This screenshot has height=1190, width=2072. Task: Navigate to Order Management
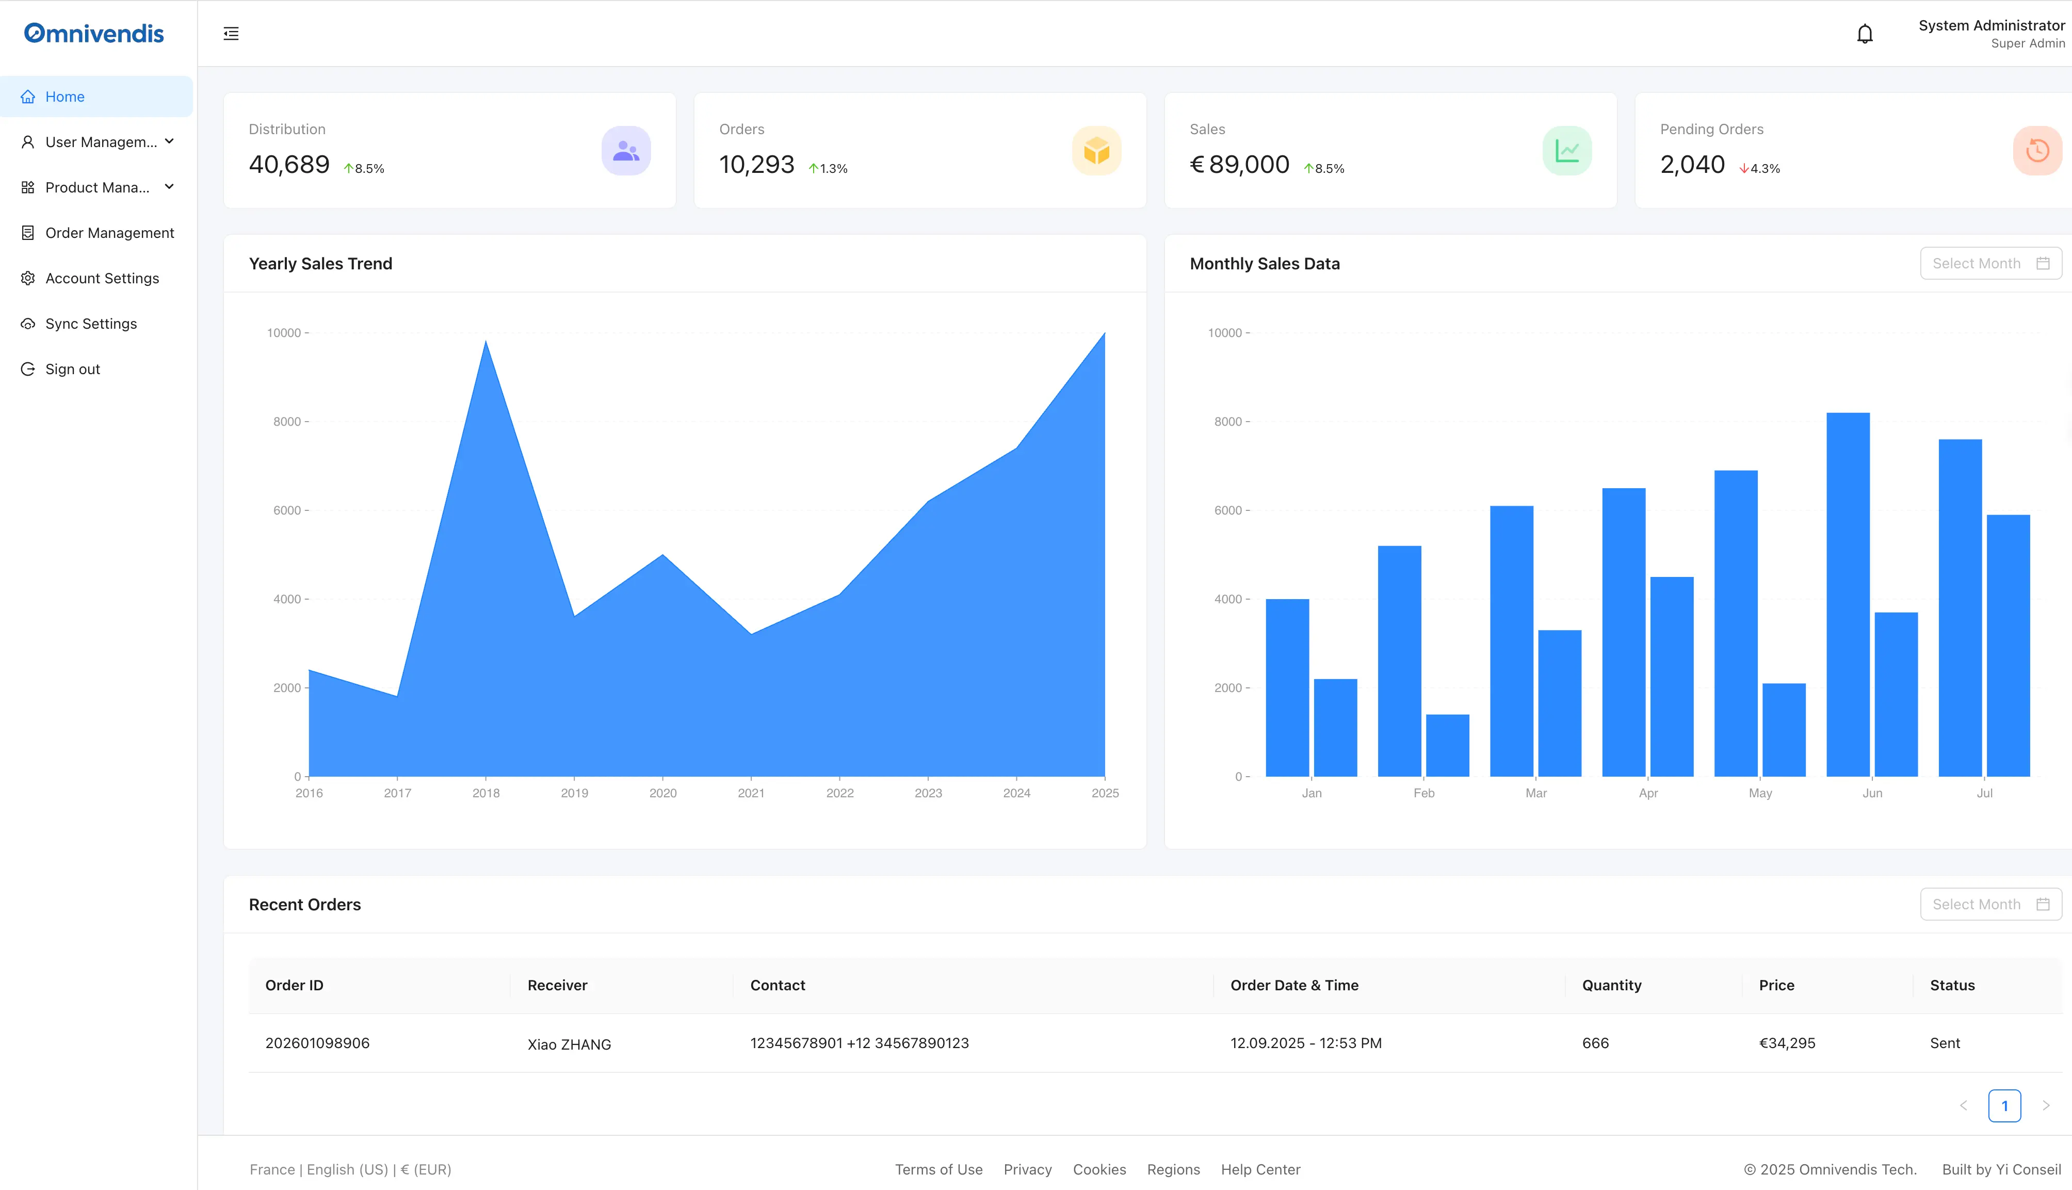[x=109, y=233]
